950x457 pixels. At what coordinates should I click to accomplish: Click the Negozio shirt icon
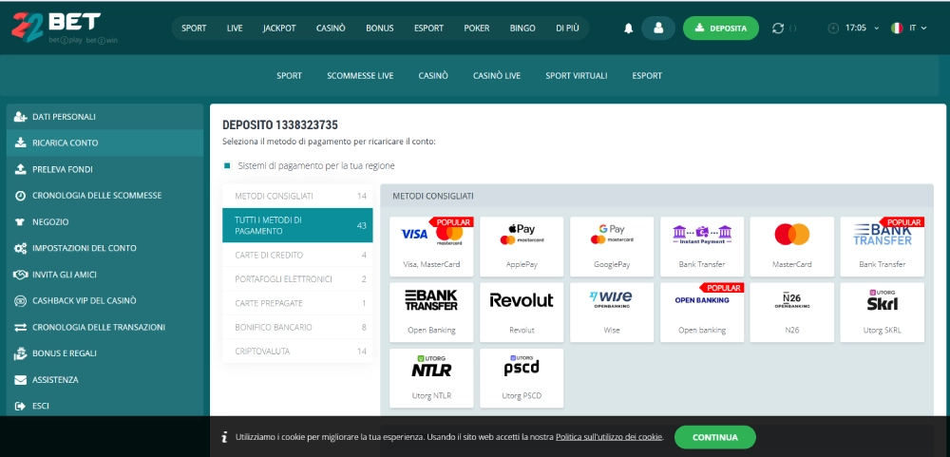(21, 221)
